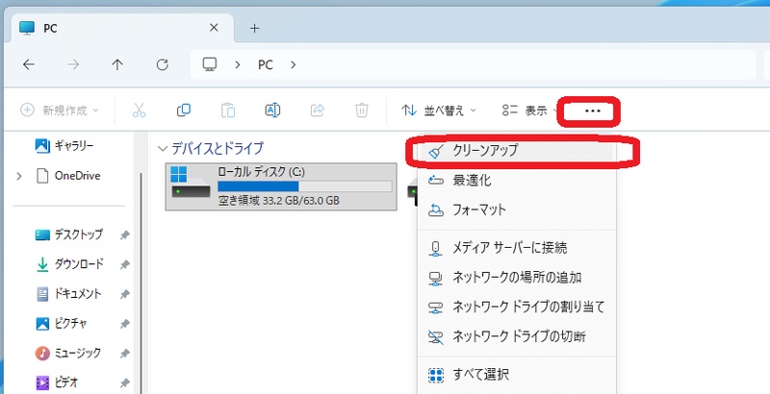Collapse the デバイスとドライブ group
This screenshot has height=394, width=770.
point(163,149)
